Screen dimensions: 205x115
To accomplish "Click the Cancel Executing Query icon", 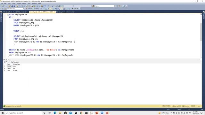I will [x=41, y=9].
